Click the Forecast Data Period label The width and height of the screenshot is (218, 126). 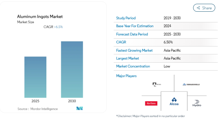(132, 34)
